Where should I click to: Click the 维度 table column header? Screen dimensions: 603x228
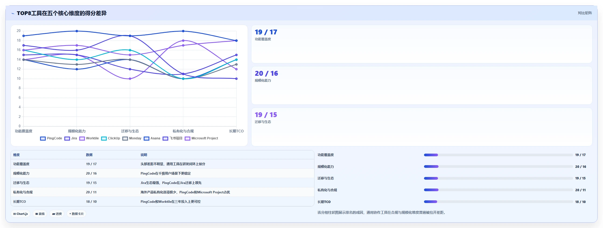[x=16, y=155]
